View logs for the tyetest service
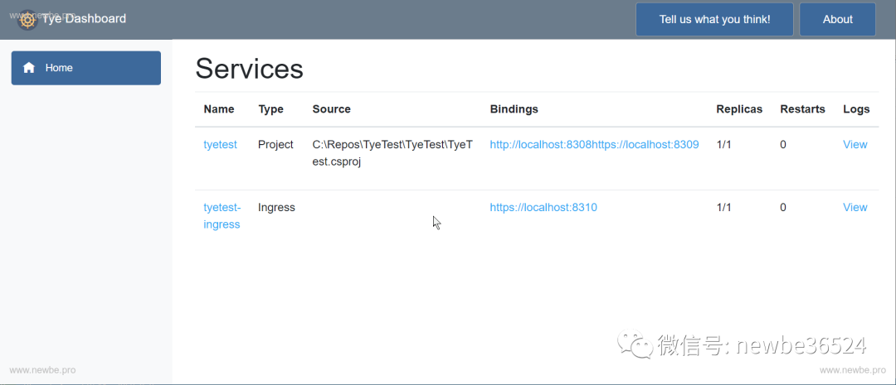The image size is (896, 385). pyautogui.click(x=855, y=144)
